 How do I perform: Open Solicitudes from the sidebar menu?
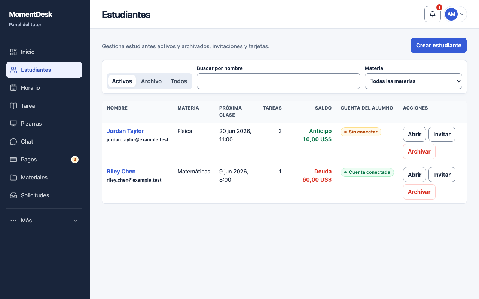[44, 195]
